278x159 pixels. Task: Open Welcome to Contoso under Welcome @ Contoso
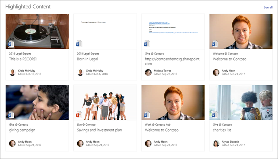point(229,59)
